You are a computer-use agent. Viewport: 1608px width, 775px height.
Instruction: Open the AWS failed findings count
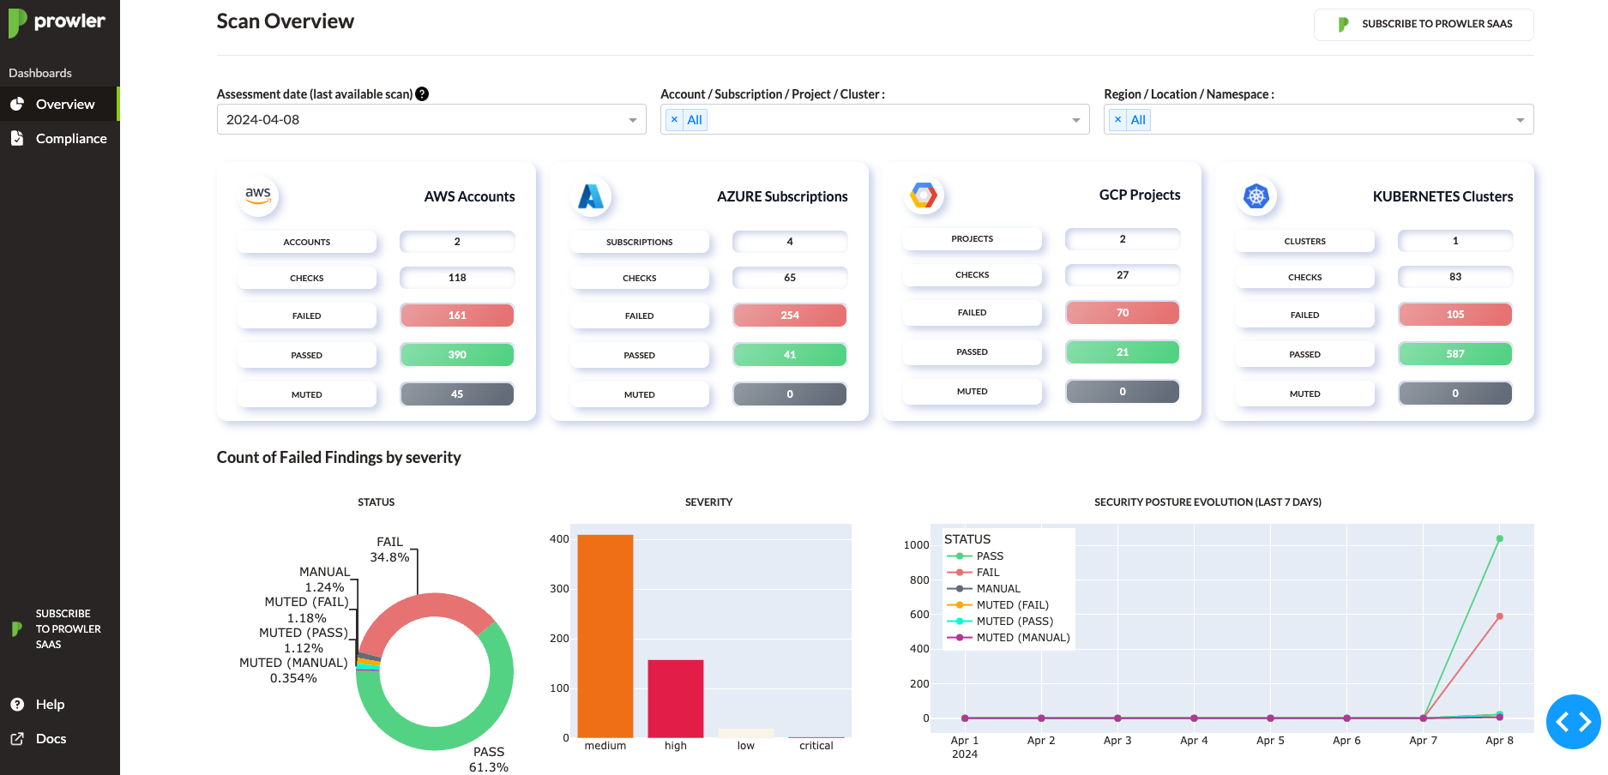coord(456,315)
